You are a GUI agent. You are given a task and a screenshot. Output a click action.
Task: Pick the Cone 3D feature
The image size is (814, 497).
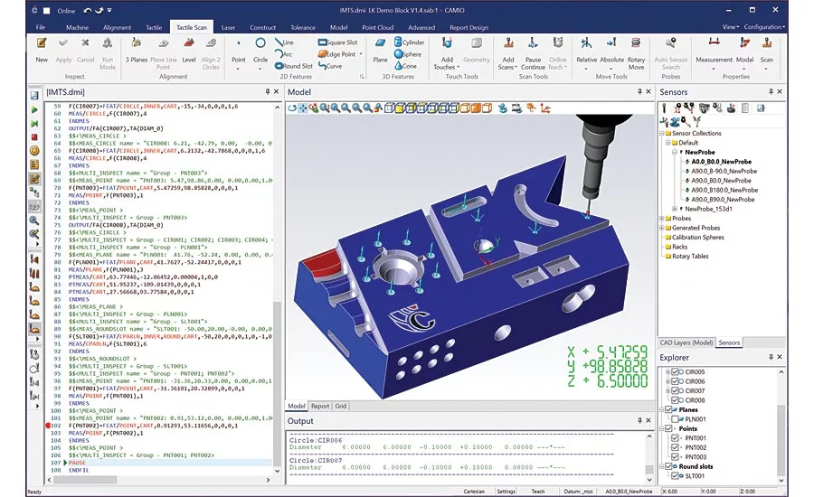pos(405,66)
